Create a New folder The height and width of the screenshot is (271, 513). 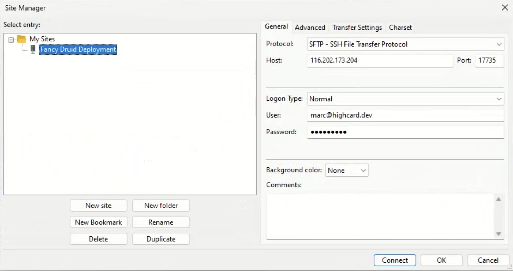point(161,205)
